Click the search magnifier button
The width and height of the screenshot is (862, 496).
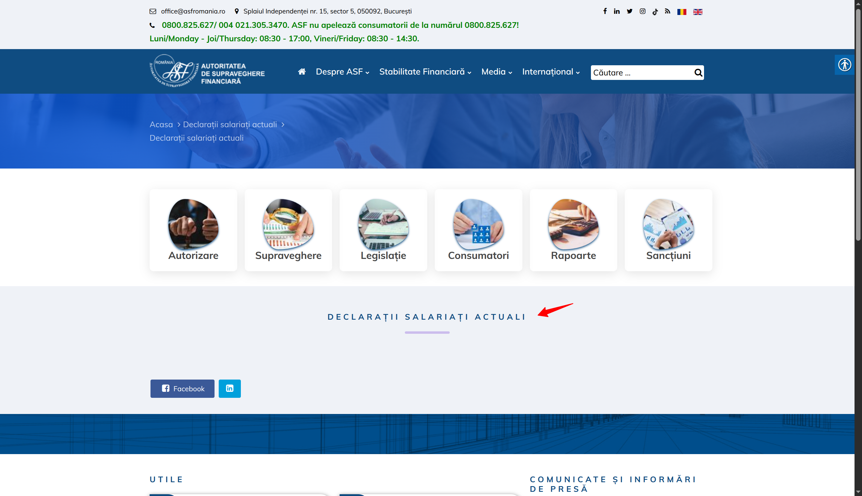tap(698, 72)
